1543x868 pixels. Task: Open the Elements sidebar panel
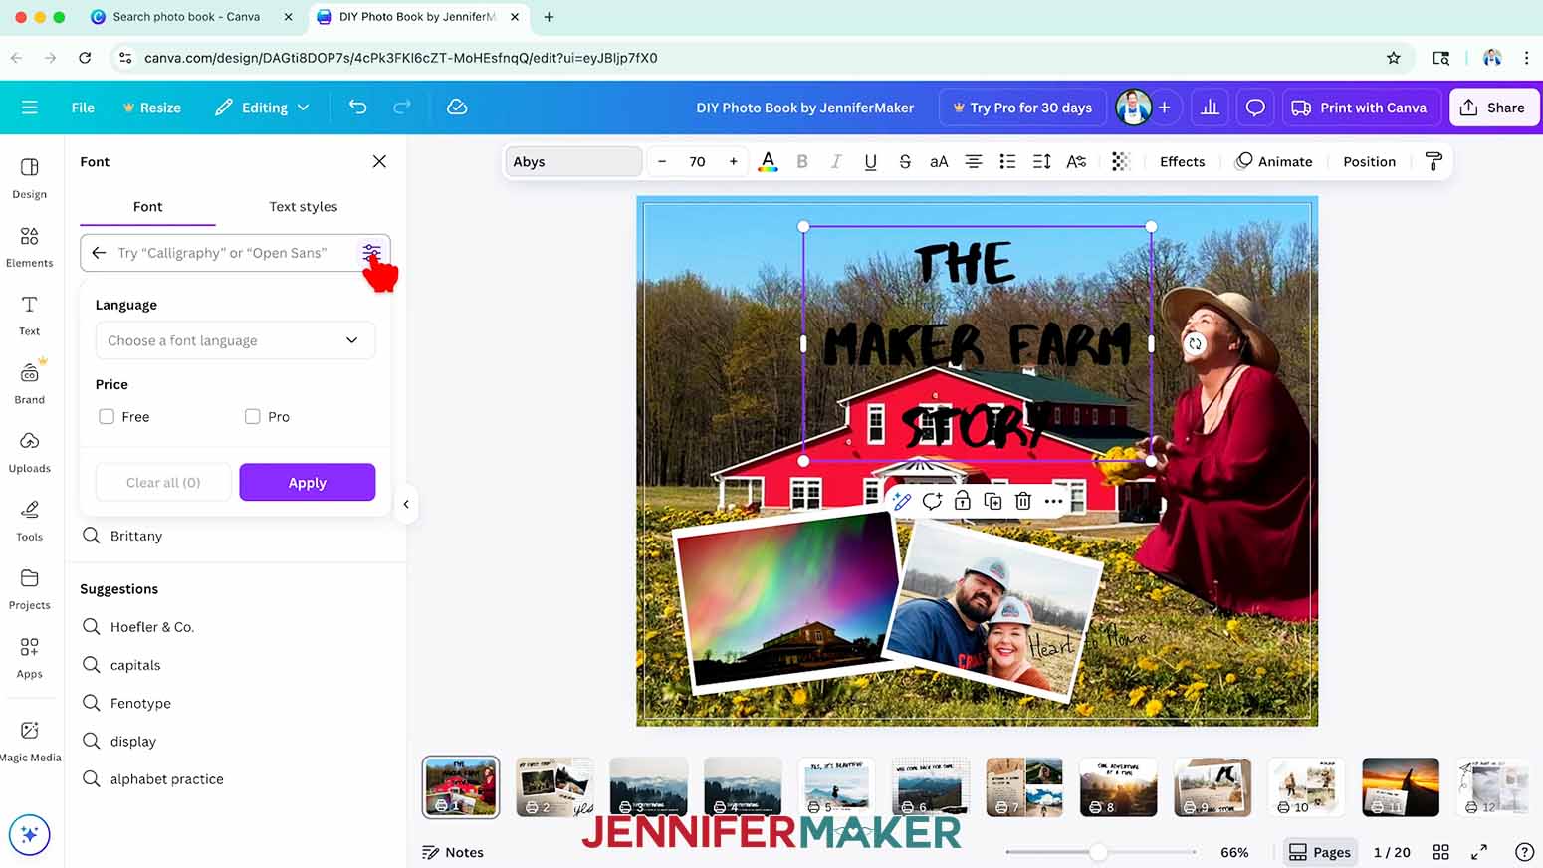[30, 247]
